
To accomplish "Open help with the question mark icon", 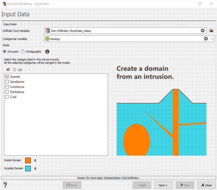I will (x=5, y=185).
